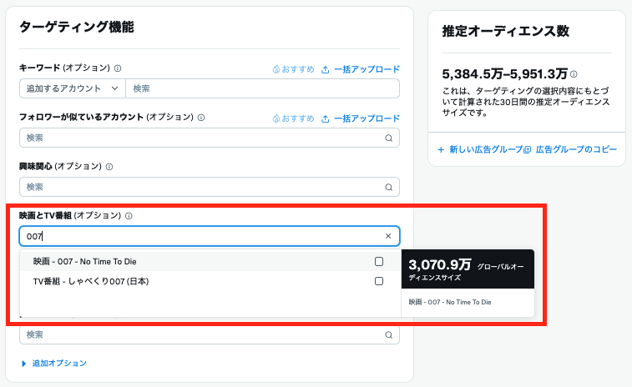Image resolution: width=632 pixels, height=387 pixels.
Task: Click the keyword 検索 input field
Action: pyautogui.click(x=260, y=88)
